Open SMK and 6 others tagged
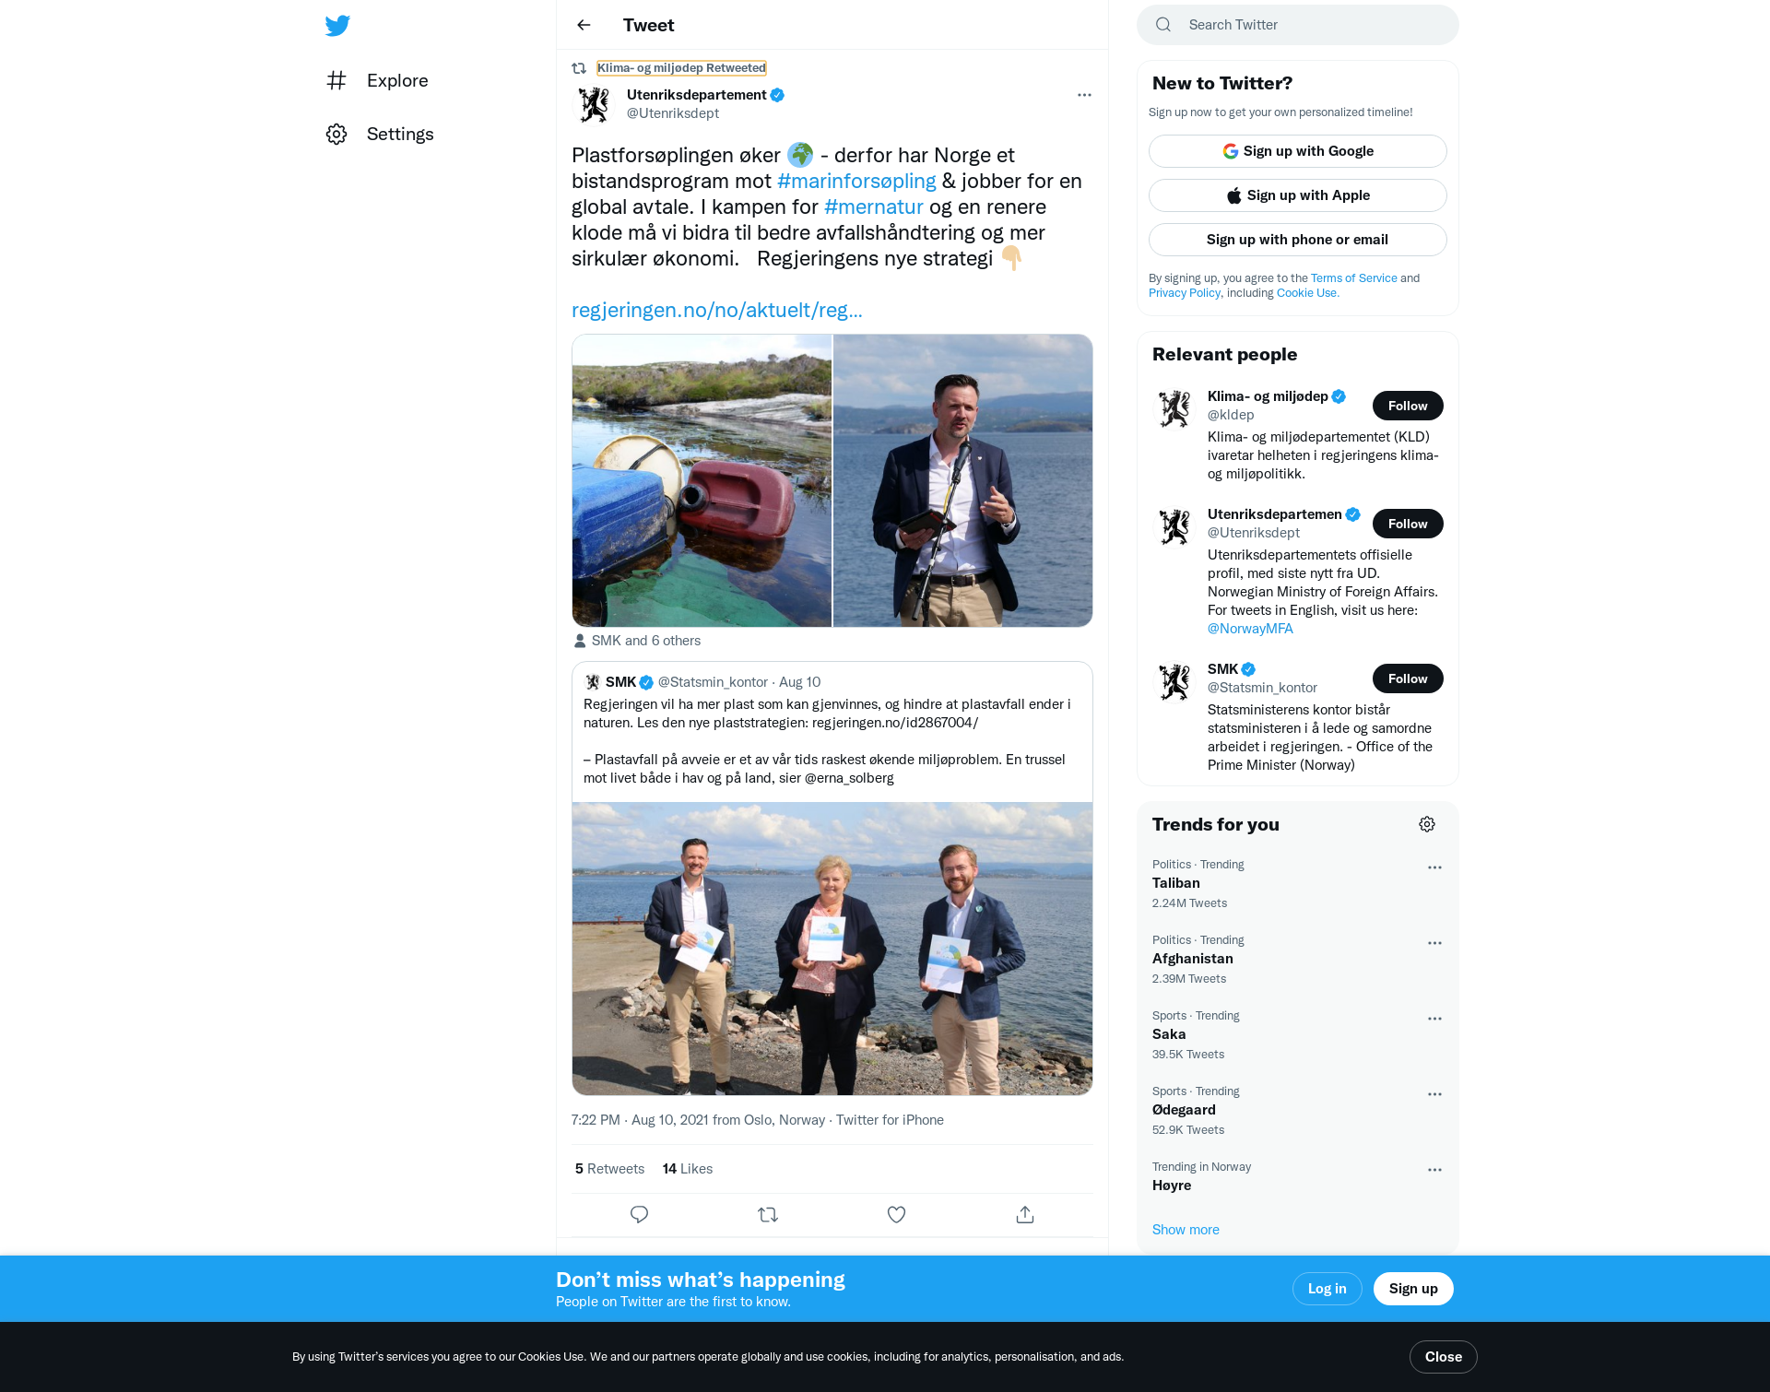 click(645, 641)
